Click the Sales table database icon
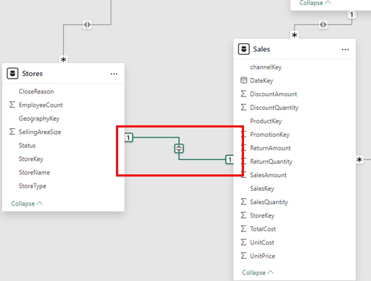The image size is (371, 281). point(244,49)
